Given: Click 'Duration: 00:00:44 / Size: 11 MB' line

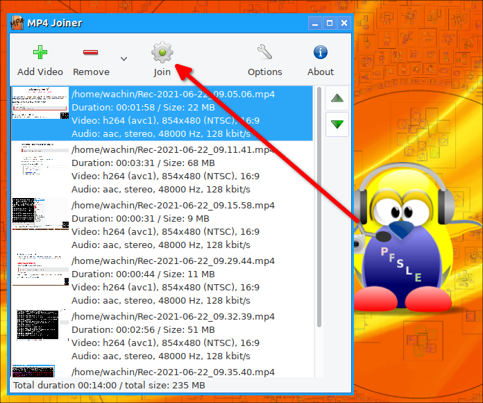Looking at the screenshot, I should [143, 274].
